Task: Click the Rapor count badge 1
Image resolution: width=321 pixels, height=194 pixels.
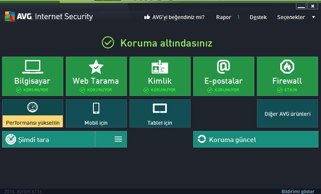Action: point(238,17)
